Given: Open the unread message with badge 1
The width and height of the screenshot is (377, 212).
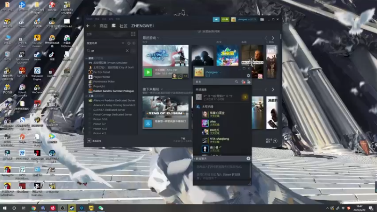Looking at the screenshot, I should tap(222, 97).
